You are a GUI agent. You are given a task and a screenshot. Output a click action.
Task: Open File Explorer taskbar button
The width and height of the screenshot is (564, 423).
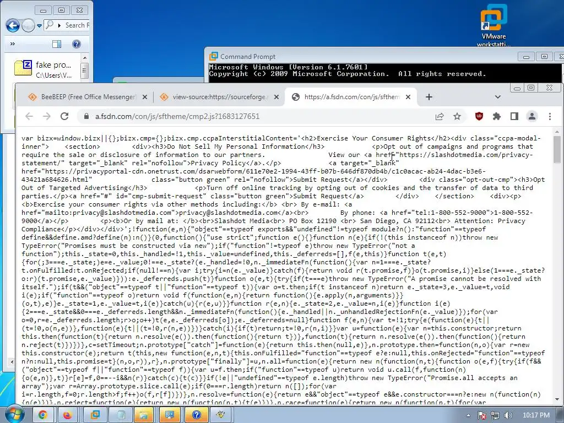pyautogui.click(x=144, y=415)
